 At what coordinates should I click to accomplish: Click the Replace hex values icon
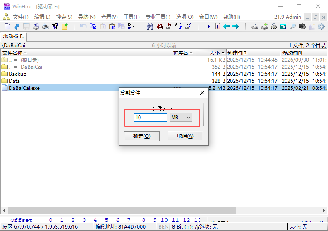pyautogui.click(x=188, y=26)
